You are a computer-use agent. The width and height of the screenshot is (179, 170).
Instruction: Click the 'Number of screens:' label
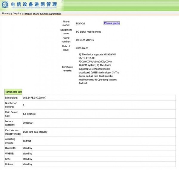point(11,105)
